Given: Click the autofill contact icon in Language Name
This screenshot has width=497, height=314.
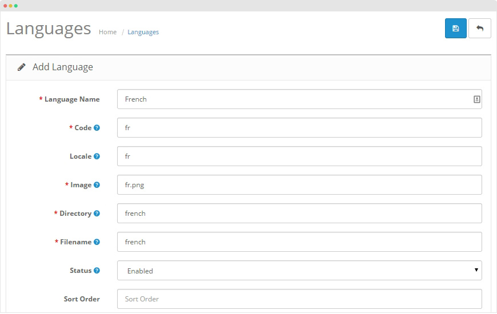Looking at the screenshot, I should (x=476, y=99).
